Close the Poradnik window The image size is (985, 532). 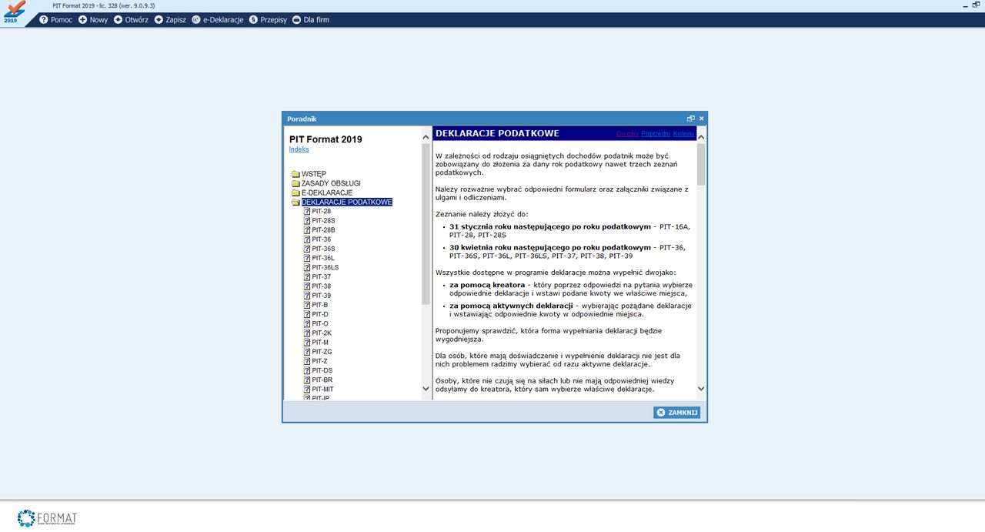pos(701,119)
